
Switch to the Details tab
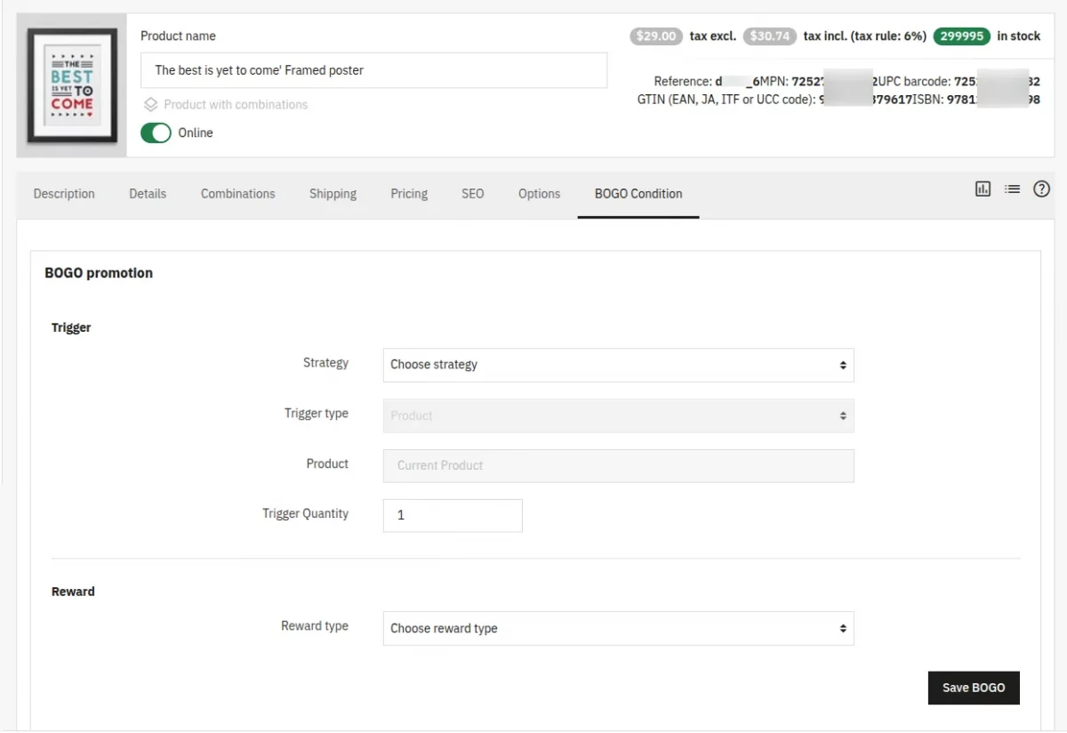148,194
